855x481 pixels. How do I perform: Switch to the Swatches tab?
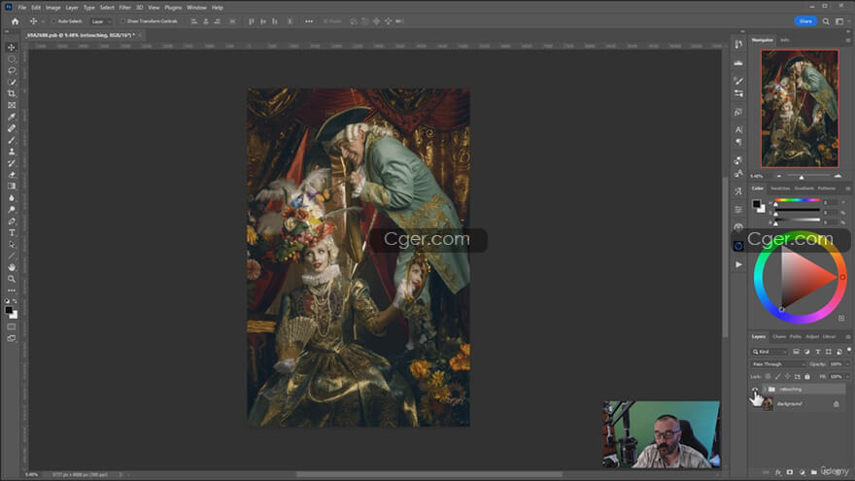click(x=780, y=189)
